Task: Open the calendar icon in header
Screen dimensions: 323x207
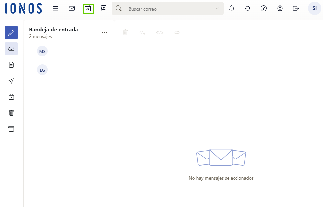Action: click(x=88, y=9)
